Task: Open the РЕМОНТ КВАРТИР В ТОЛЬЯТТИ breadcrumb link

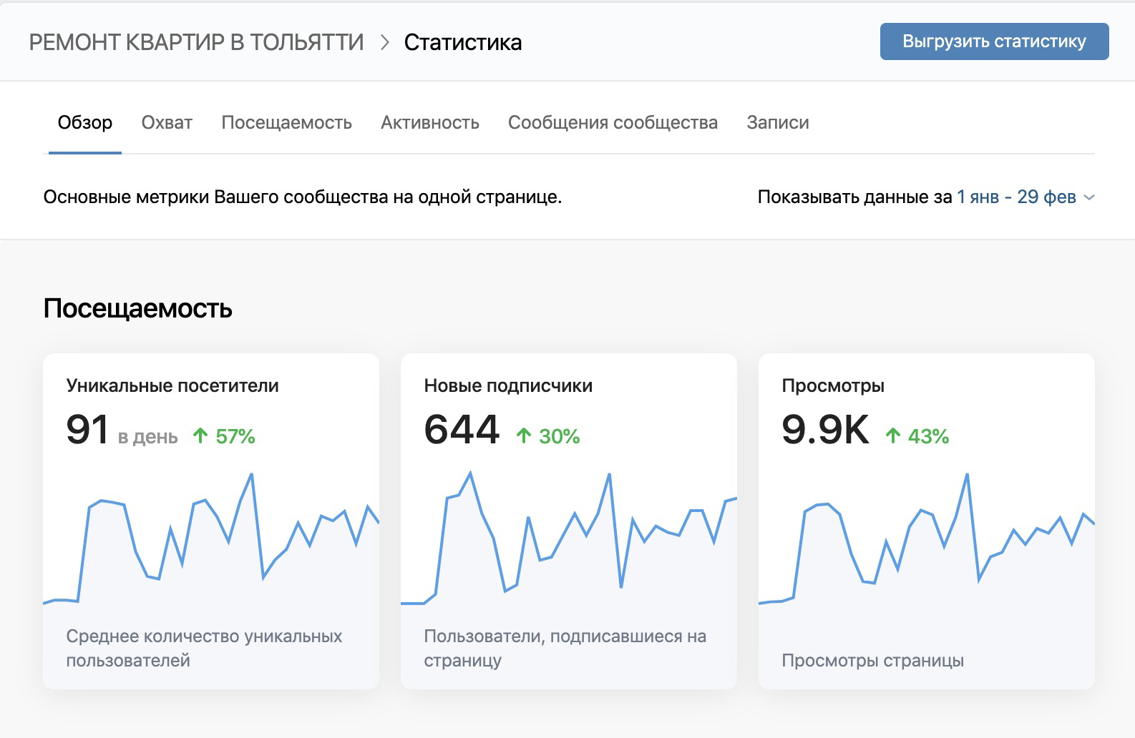Action: click(x=196, y=42)
